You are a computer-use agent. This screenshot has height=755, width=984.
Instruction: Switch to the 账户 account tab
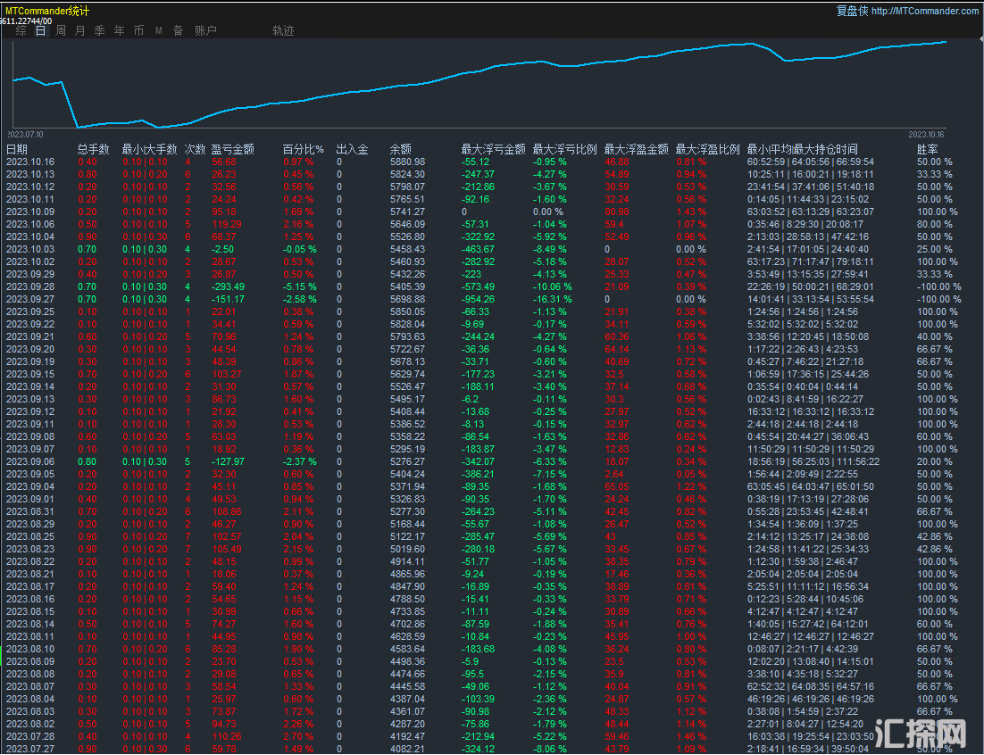pos(206,30)
